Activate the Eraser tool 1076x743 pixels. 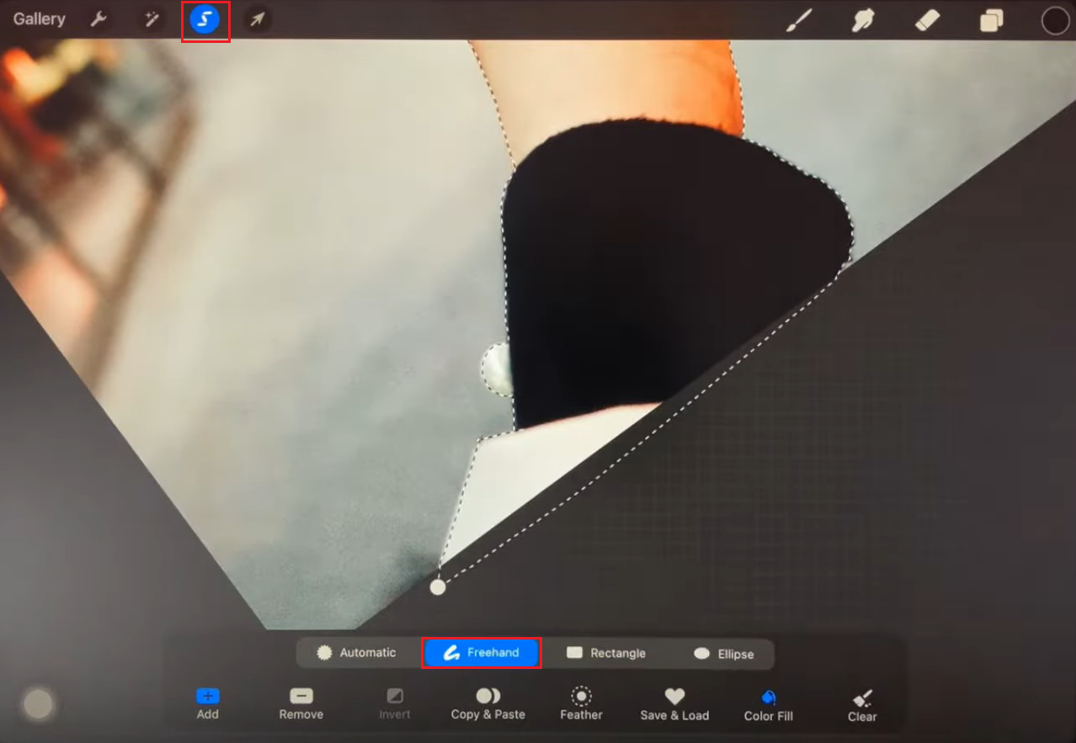pyautogui.click(x=926, y=20)
